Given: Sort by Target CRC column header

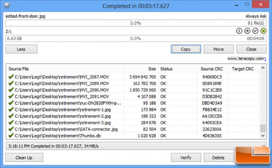Looking at the screenshot, I should click(x=243, y=69).
